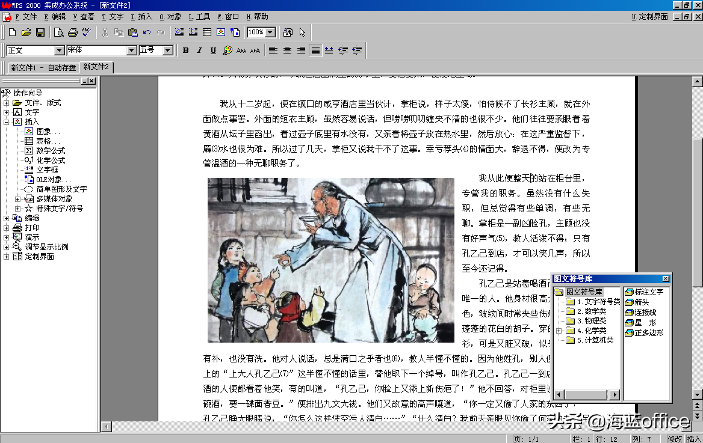The width and height of the screenshot is (703, 443).
Task: Click the symbol library horizontal scrollbar right arrow
Action: 615,395
